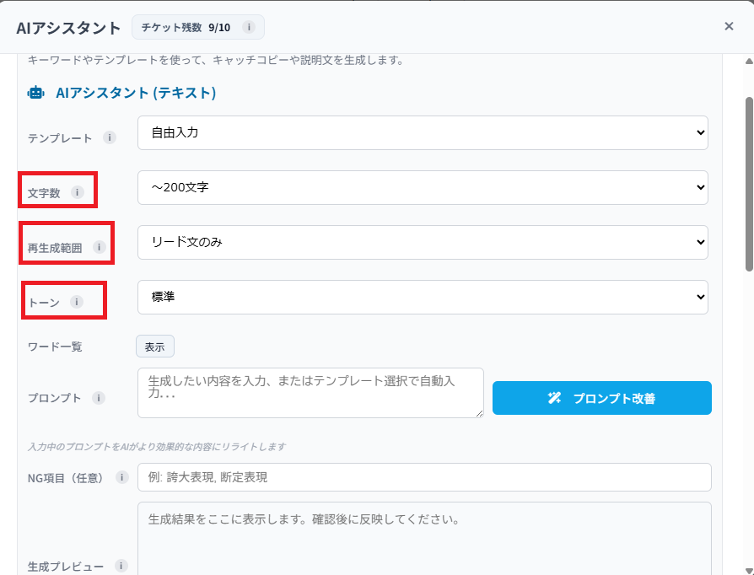The height and width of the screenshot is (575, 754).
Task: Click the トーン info icon
Action: 77,300
